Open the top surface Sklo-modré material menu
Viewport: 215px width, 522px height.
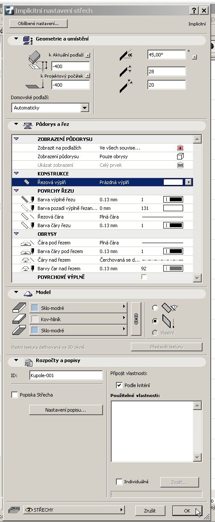point(78,308)
